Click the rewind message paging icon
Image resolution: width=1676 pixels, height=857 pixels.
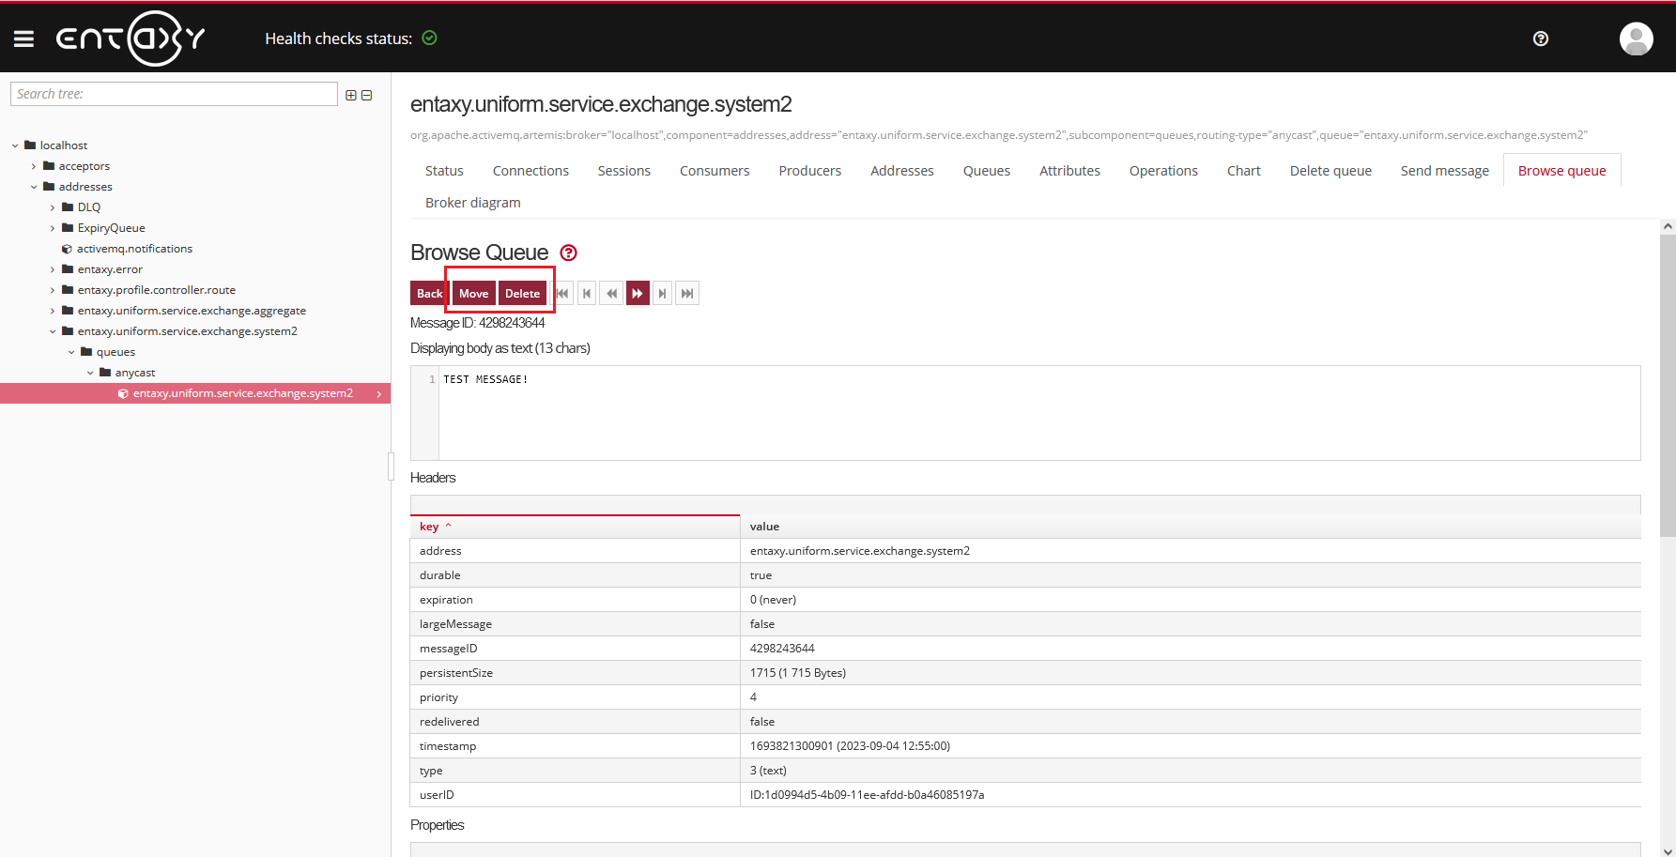(611, 293)
